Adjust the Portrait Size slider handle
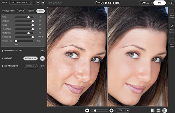This screenshot has height=113, width=175. 16,41
